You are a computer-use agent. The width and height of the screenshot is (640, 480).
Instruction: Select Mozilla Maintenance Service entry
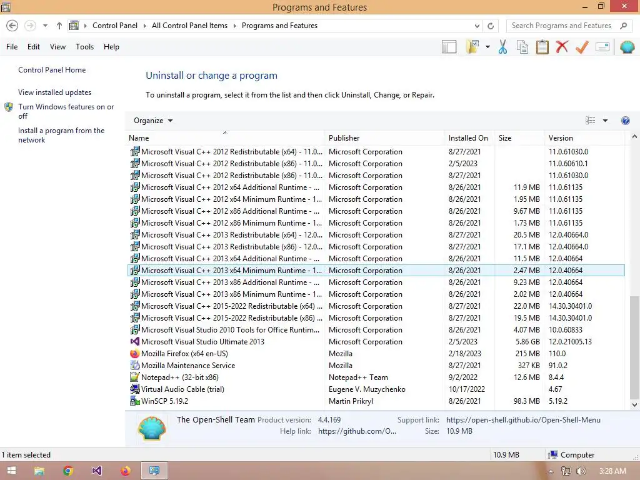click(x=376, y=365)
